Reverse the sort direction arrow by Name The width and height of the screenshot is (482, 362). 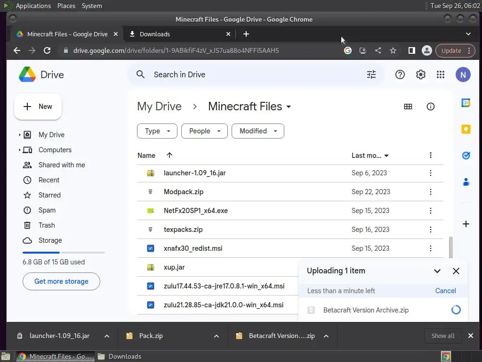[169, 155]
